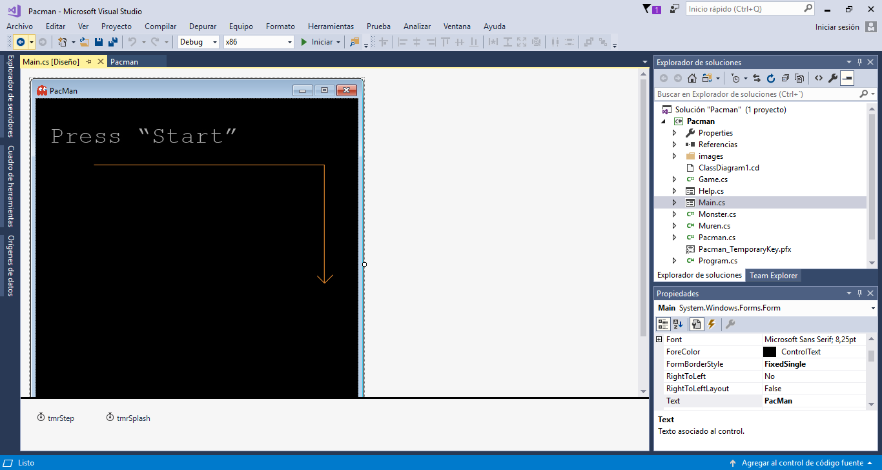Select the Events lightning icon in Propiedades

[712, 323]
